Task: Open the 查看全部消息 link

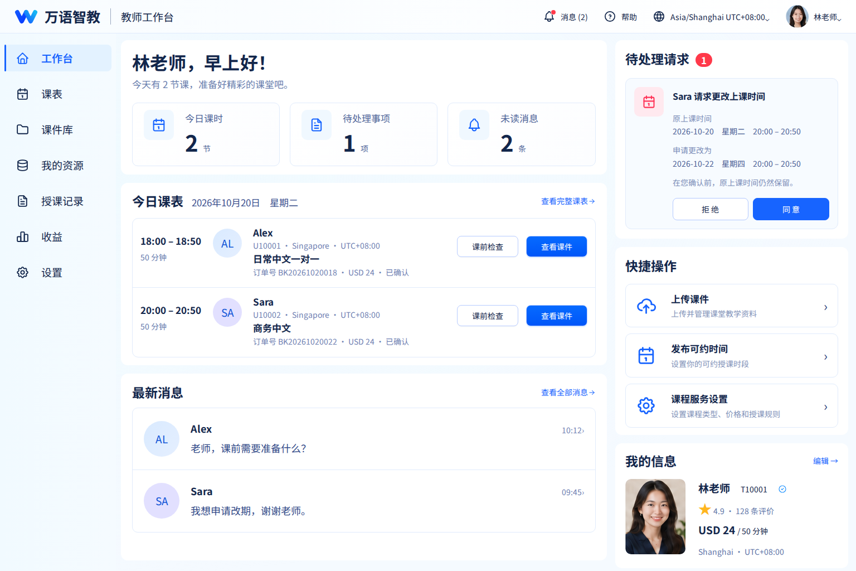Action: coord(568,393)
